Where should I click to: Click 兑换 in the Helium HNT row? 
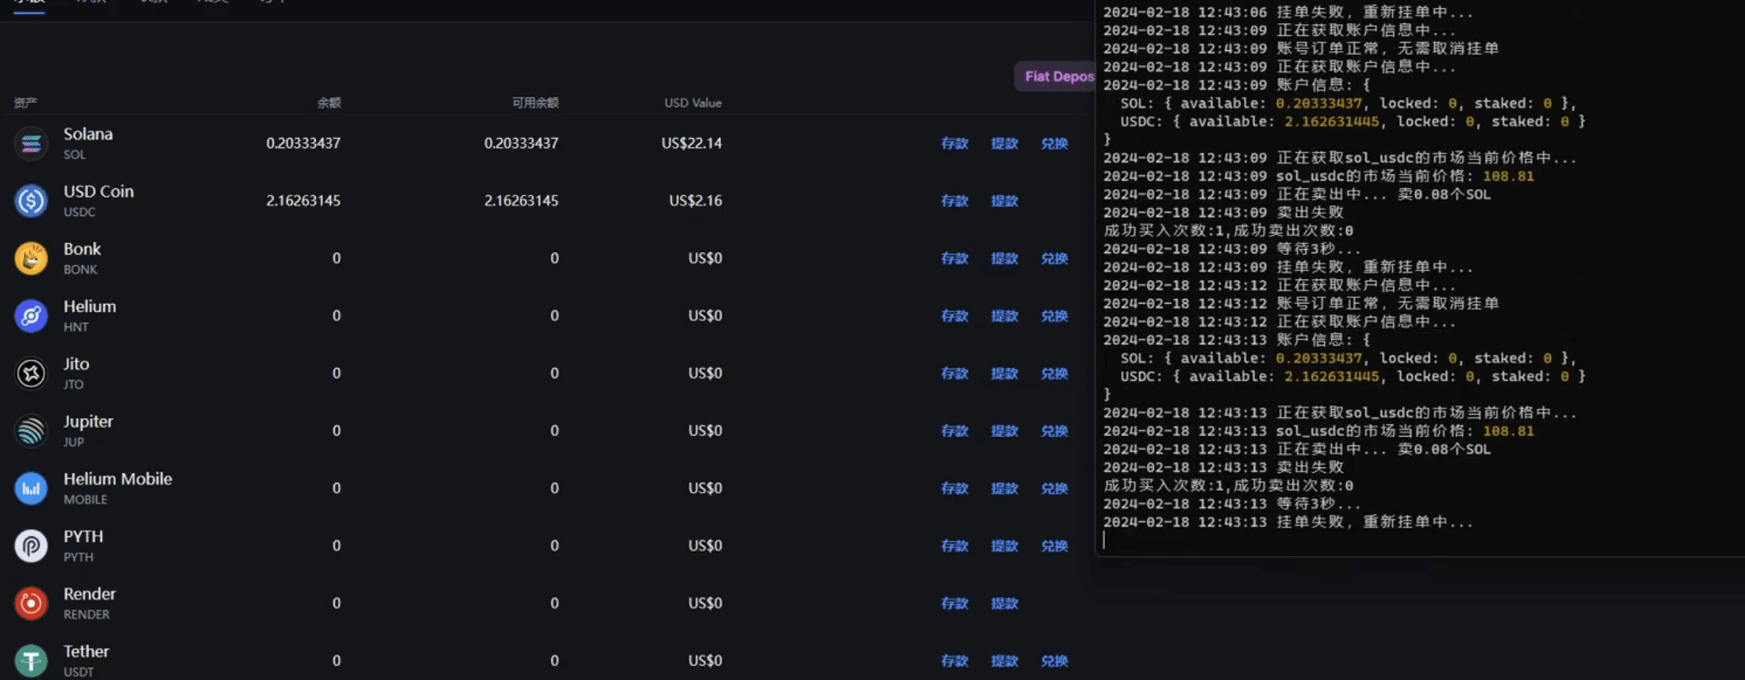click(x=1054, y=315)
